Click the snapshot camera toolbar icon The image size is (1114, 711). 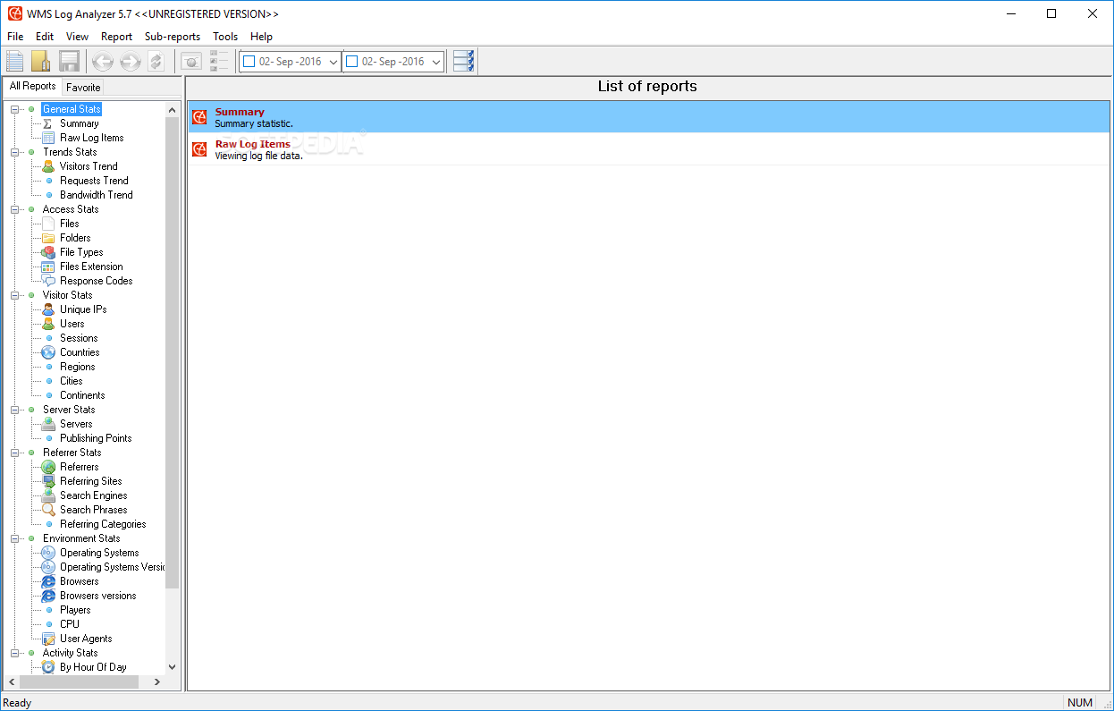(190, 62)
